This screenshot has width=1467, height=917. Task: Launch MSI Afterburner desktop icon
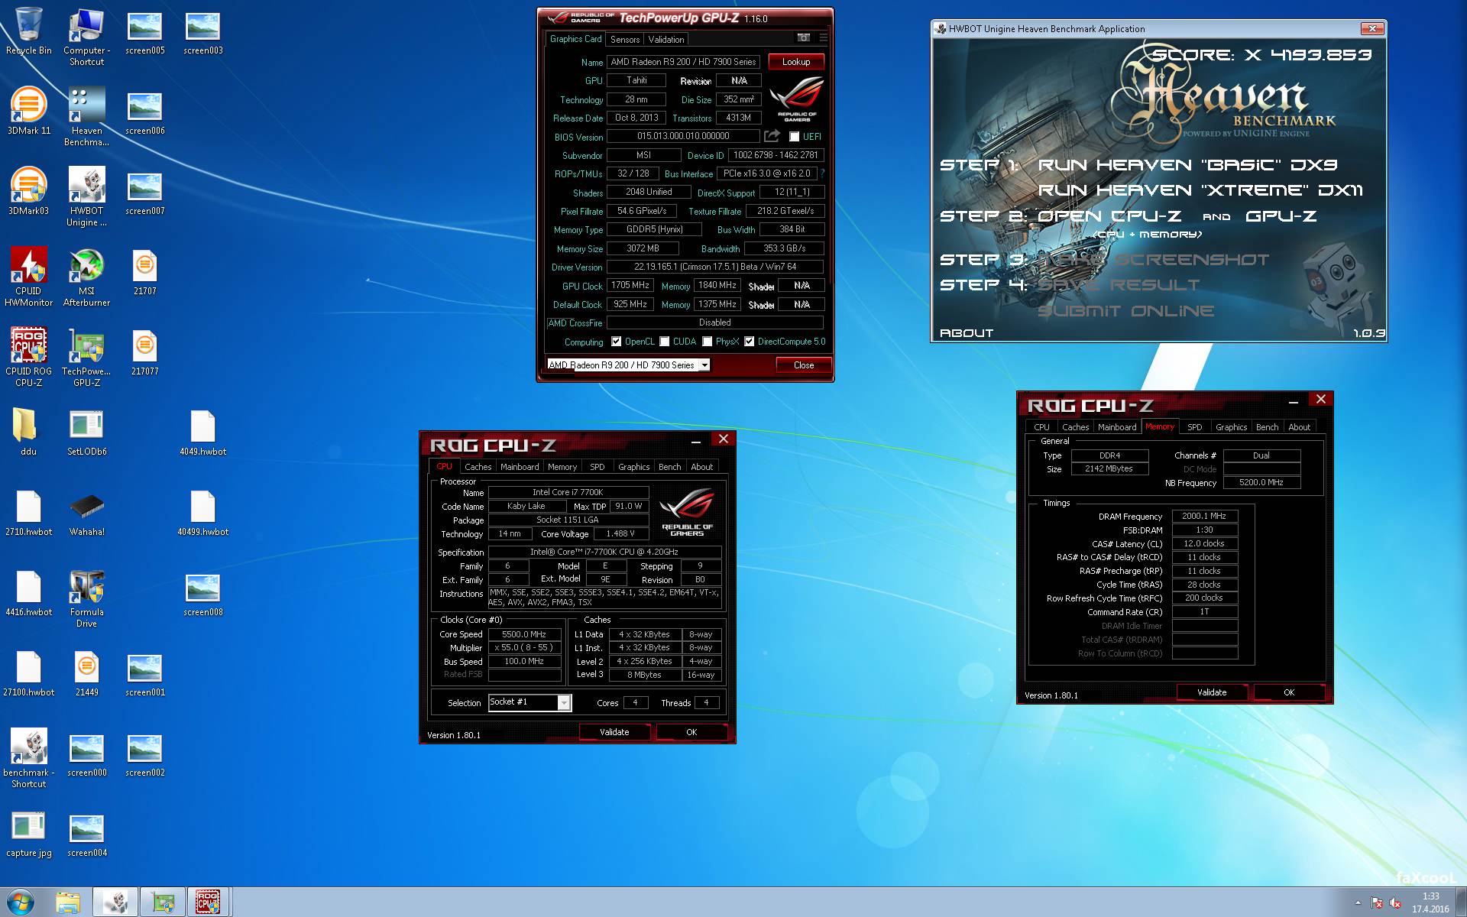(86, 277)
